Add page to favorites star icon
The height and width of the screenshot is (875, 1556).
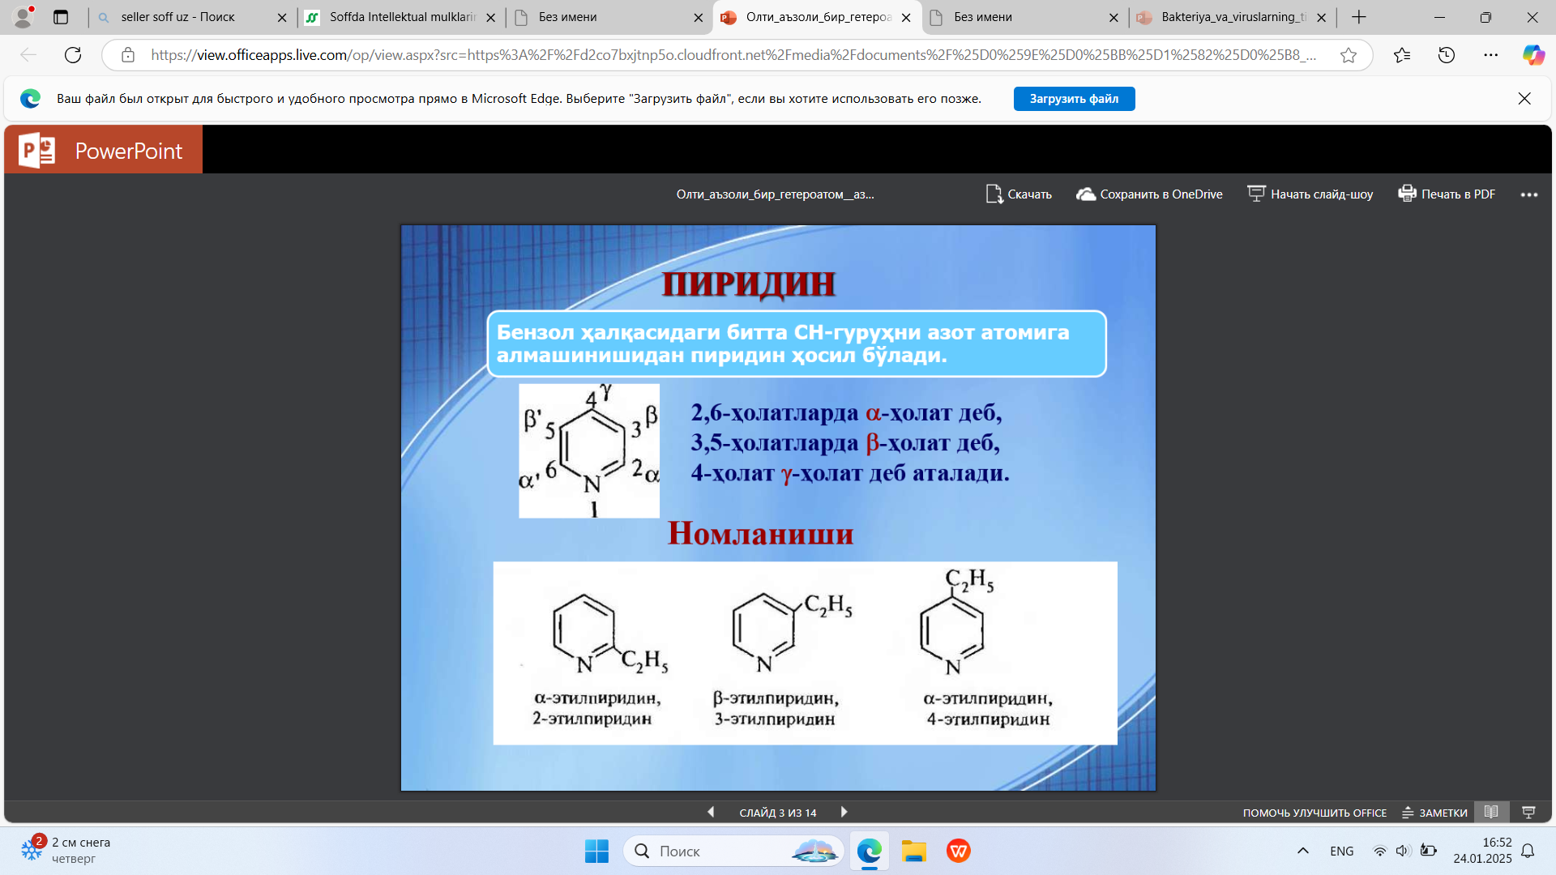click(1349, 55)
